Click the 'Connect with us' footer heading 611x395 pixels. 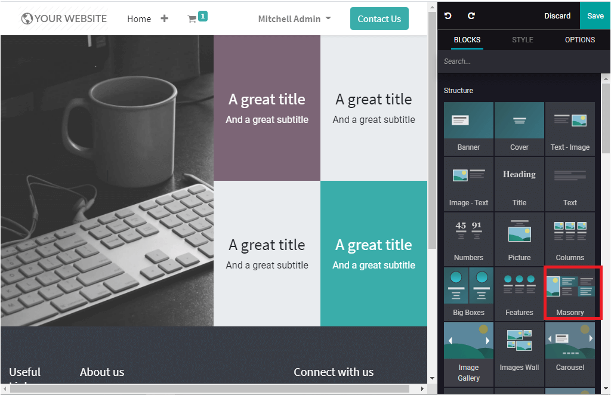click(x=334, y=372)
